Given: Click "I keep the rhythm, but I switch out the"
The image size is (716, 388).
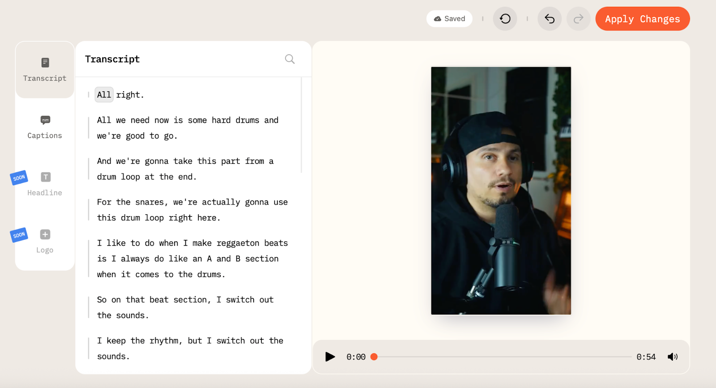Looking at the screenshot, I should coord(190,341).
